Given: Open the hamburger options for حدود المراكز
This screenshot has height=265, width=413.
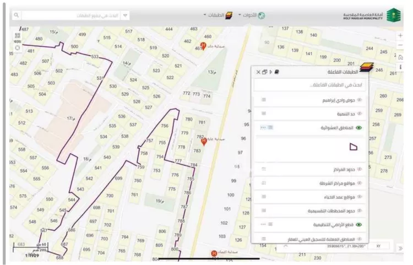Looking at the screenshot, I should point(264,169).
